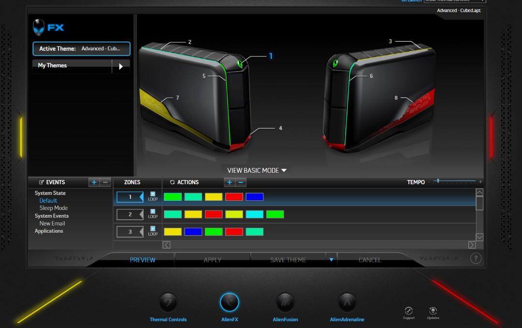This screenshot has height=328, width=522.
Task: Click the Apply button
Action: coord(212,260)
